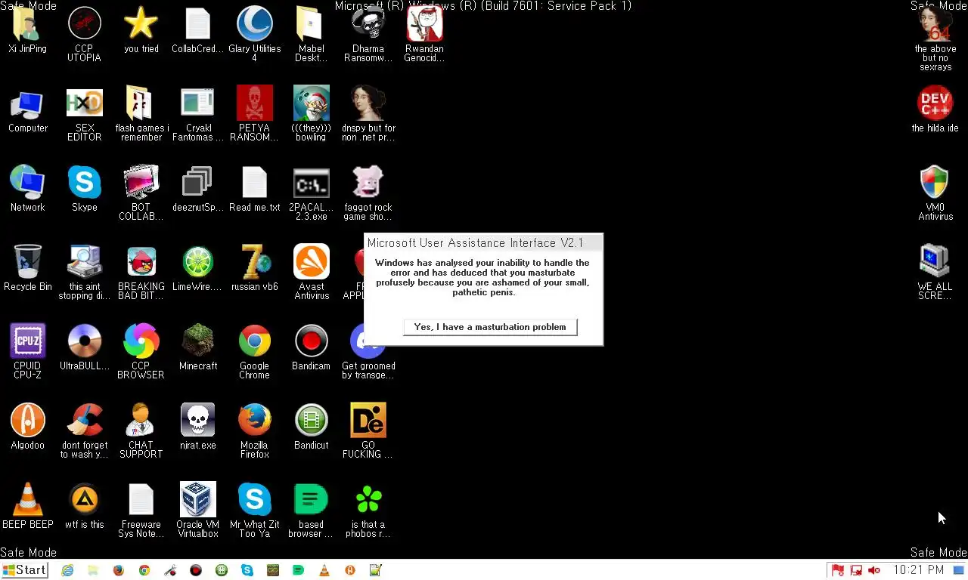
Task: Click the Microsoft User Assistance Interface title bar
Action: coord(484,242)
